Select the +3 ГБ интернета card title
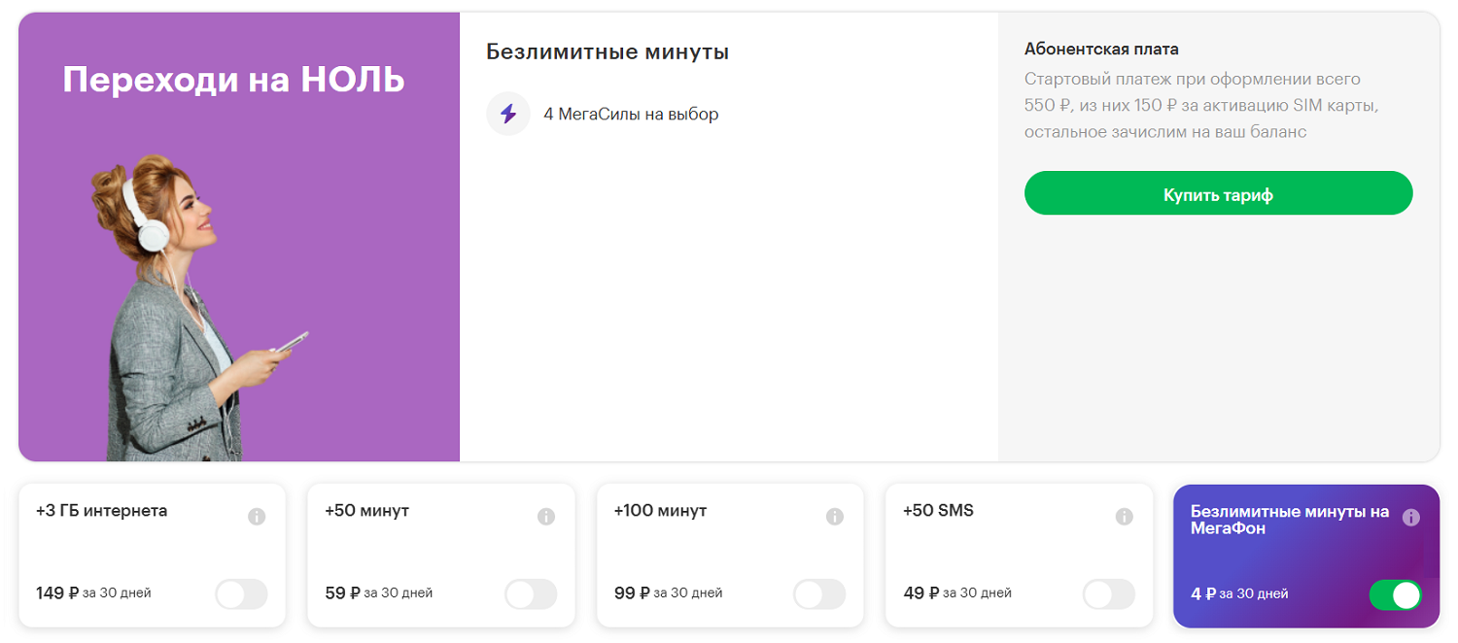1458x643 pixels. click(x=101, y=511)
